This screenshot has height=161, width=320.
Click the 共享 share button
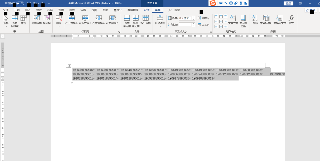pos(311,10)
